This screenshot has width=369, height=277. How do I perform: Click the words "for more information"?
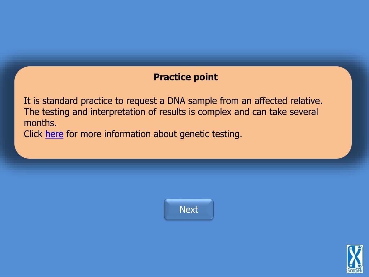(108, 134)
